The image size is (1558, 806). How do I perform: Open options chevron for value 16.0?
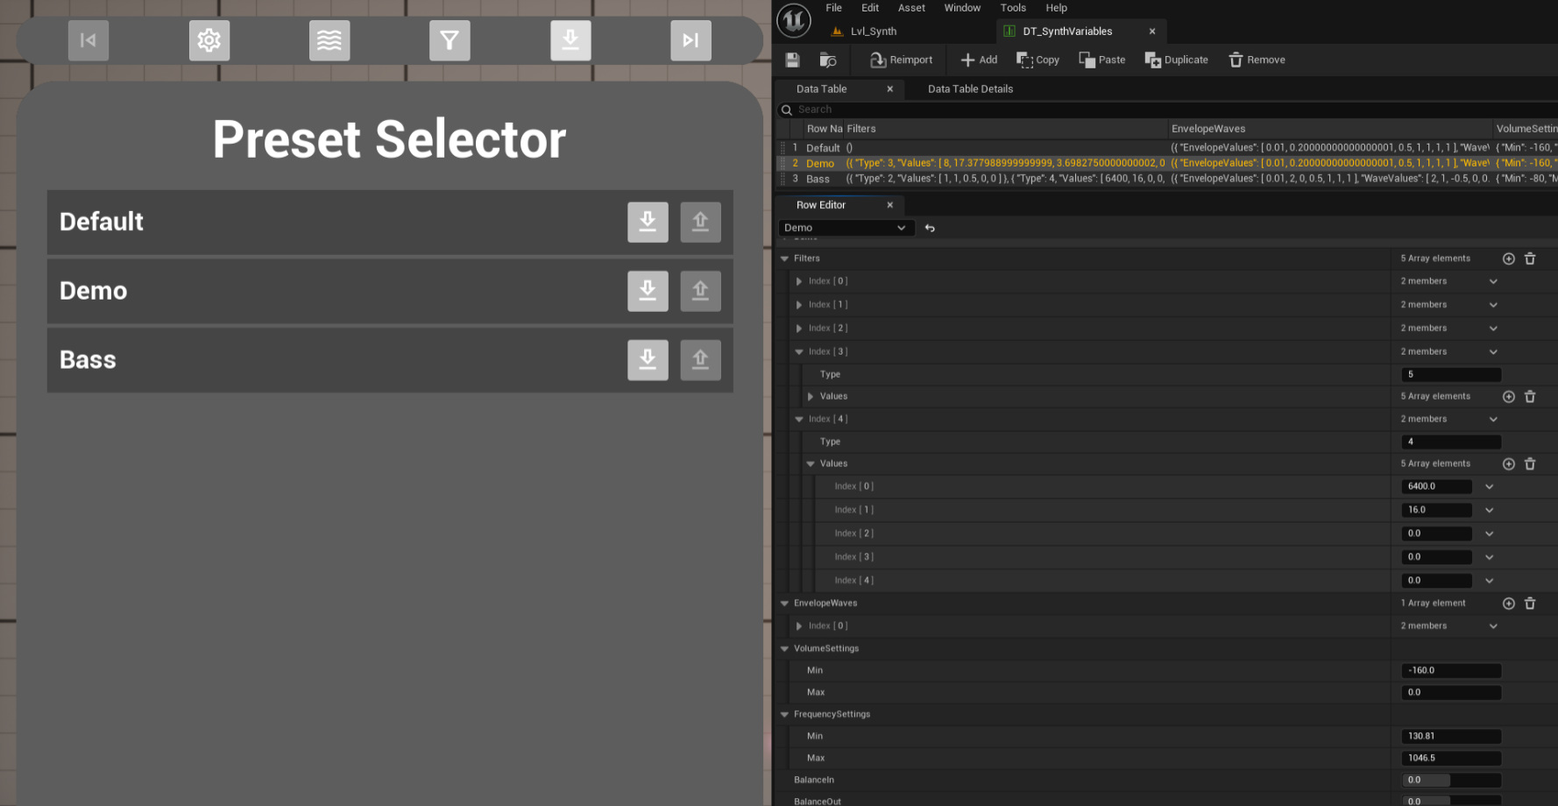[1489, 510]
